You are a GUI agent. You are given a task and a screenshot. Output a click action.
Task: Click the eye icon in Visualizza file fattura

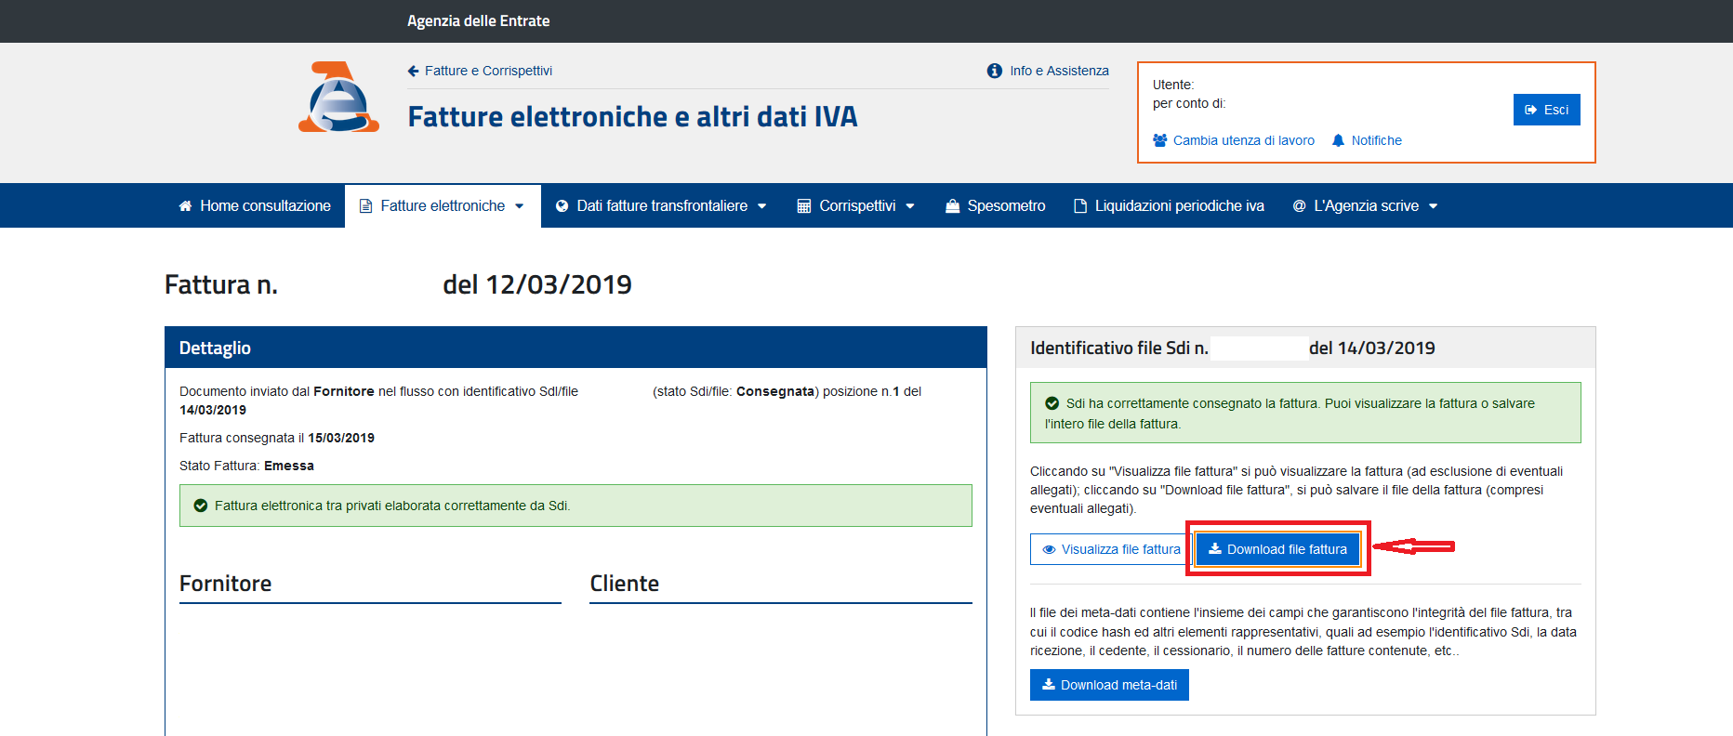click(x=1049, y=549)
